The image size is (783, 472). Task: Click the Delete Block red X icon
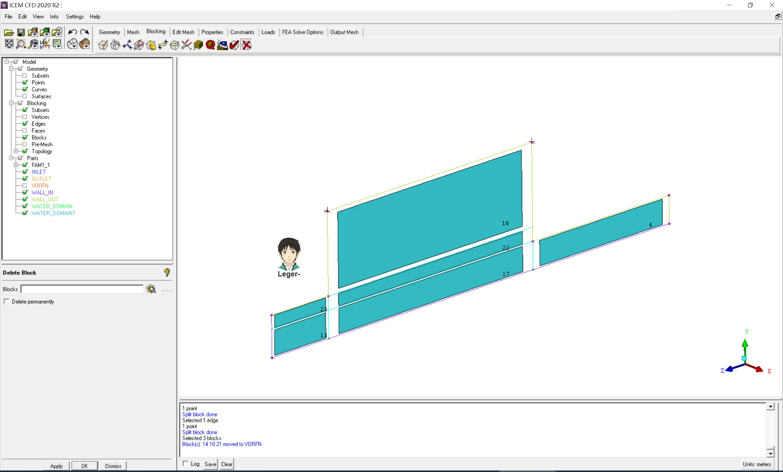(x=247, y=45)
